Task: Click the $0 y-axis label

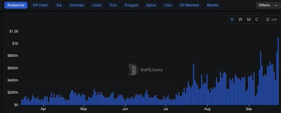Action: [x=16, y=104]
